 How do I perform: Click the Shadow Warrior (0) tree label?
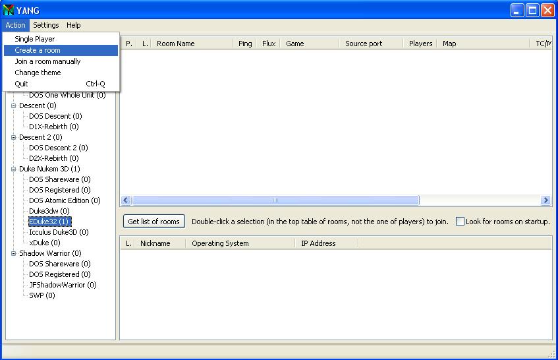(x=50, y=254)
